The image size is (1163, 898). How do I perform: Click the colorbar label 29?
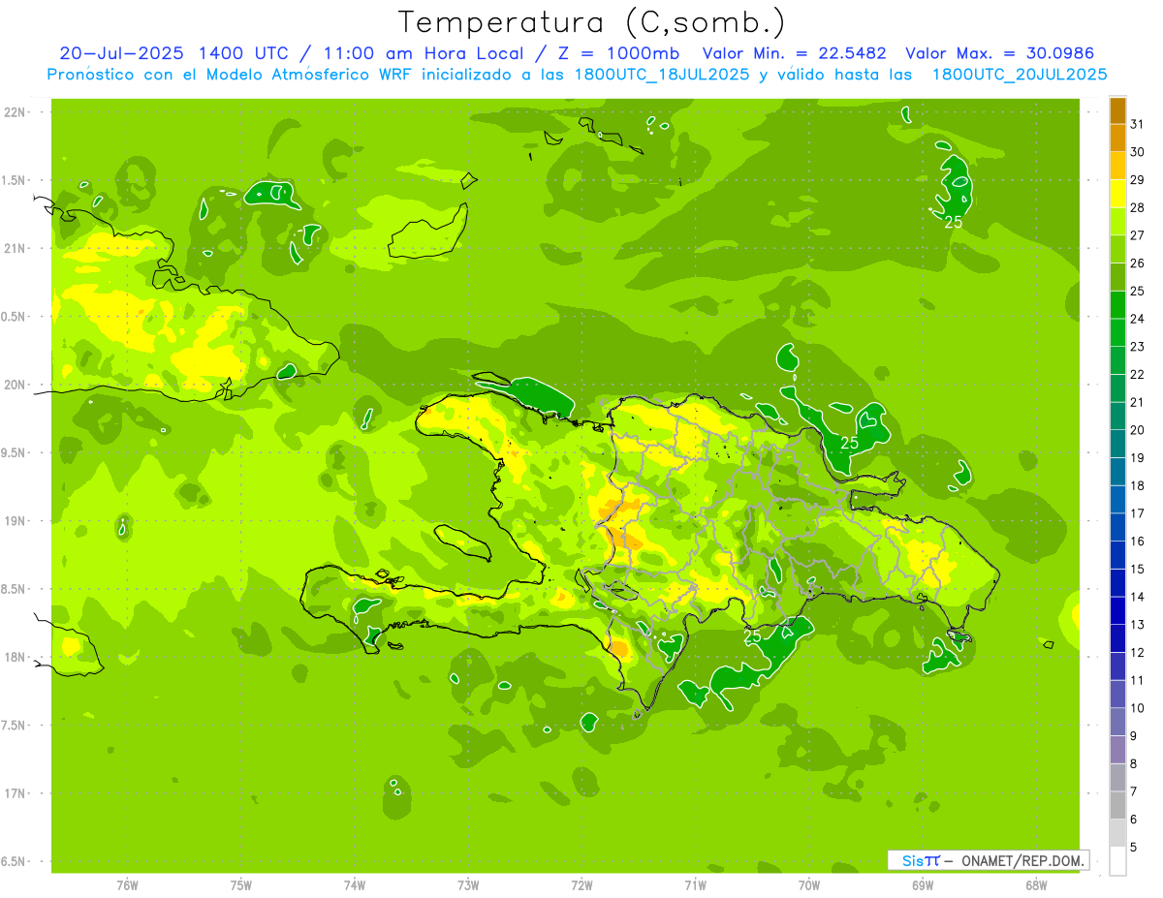click(1138, 179)
